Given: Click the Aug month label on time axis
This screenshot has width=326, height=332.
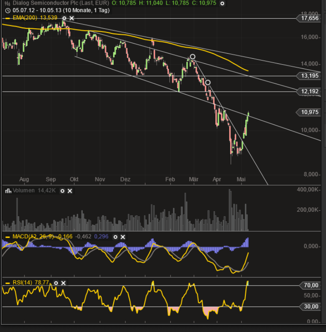Looking at the screenshot, I should [24, 180].
